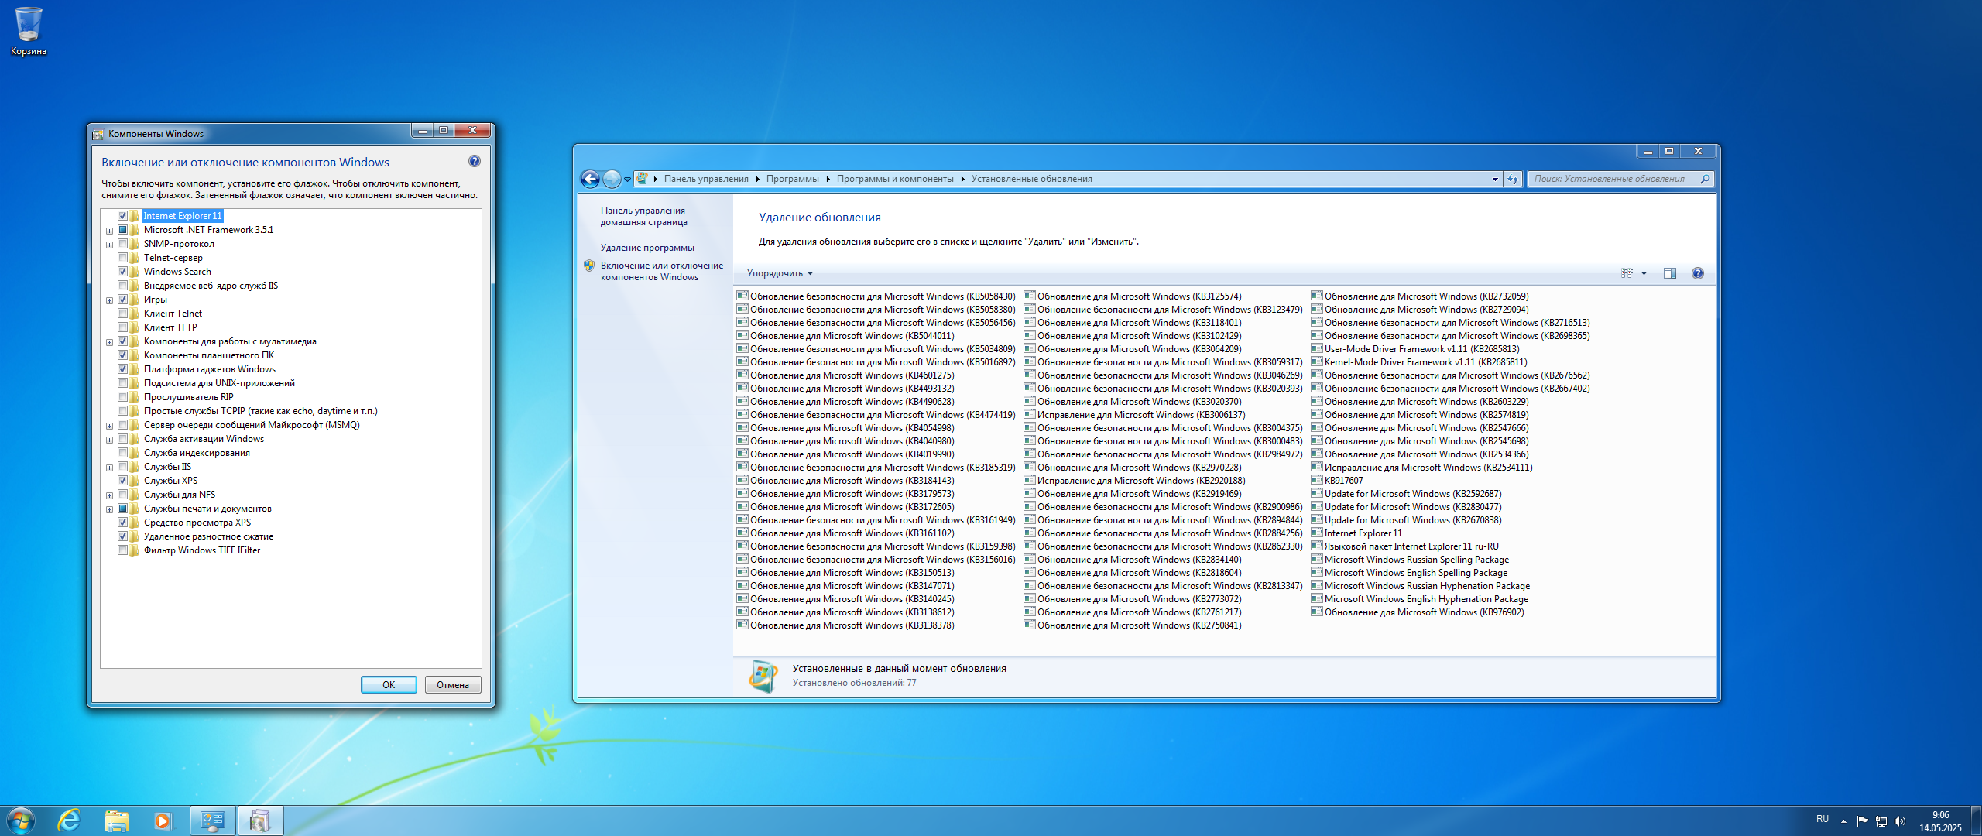Uncheck the Internet Explorer 11 component
Viewport: 1982px width, 836px height.
click(122, 216)
